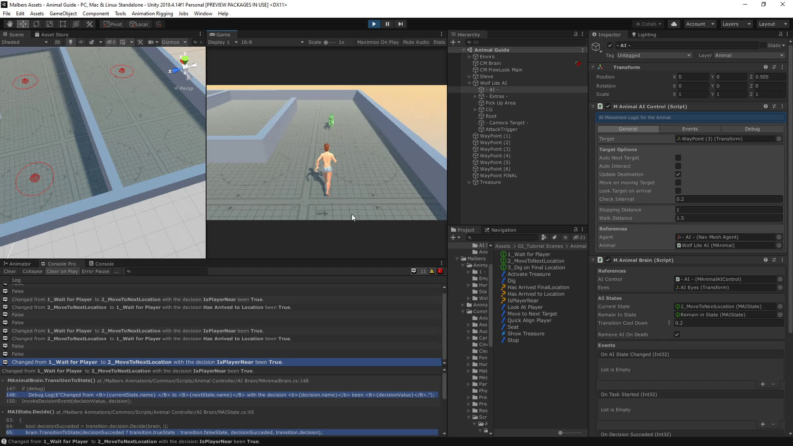
Task: Click the Clear console button
Action: pos(9,271)
